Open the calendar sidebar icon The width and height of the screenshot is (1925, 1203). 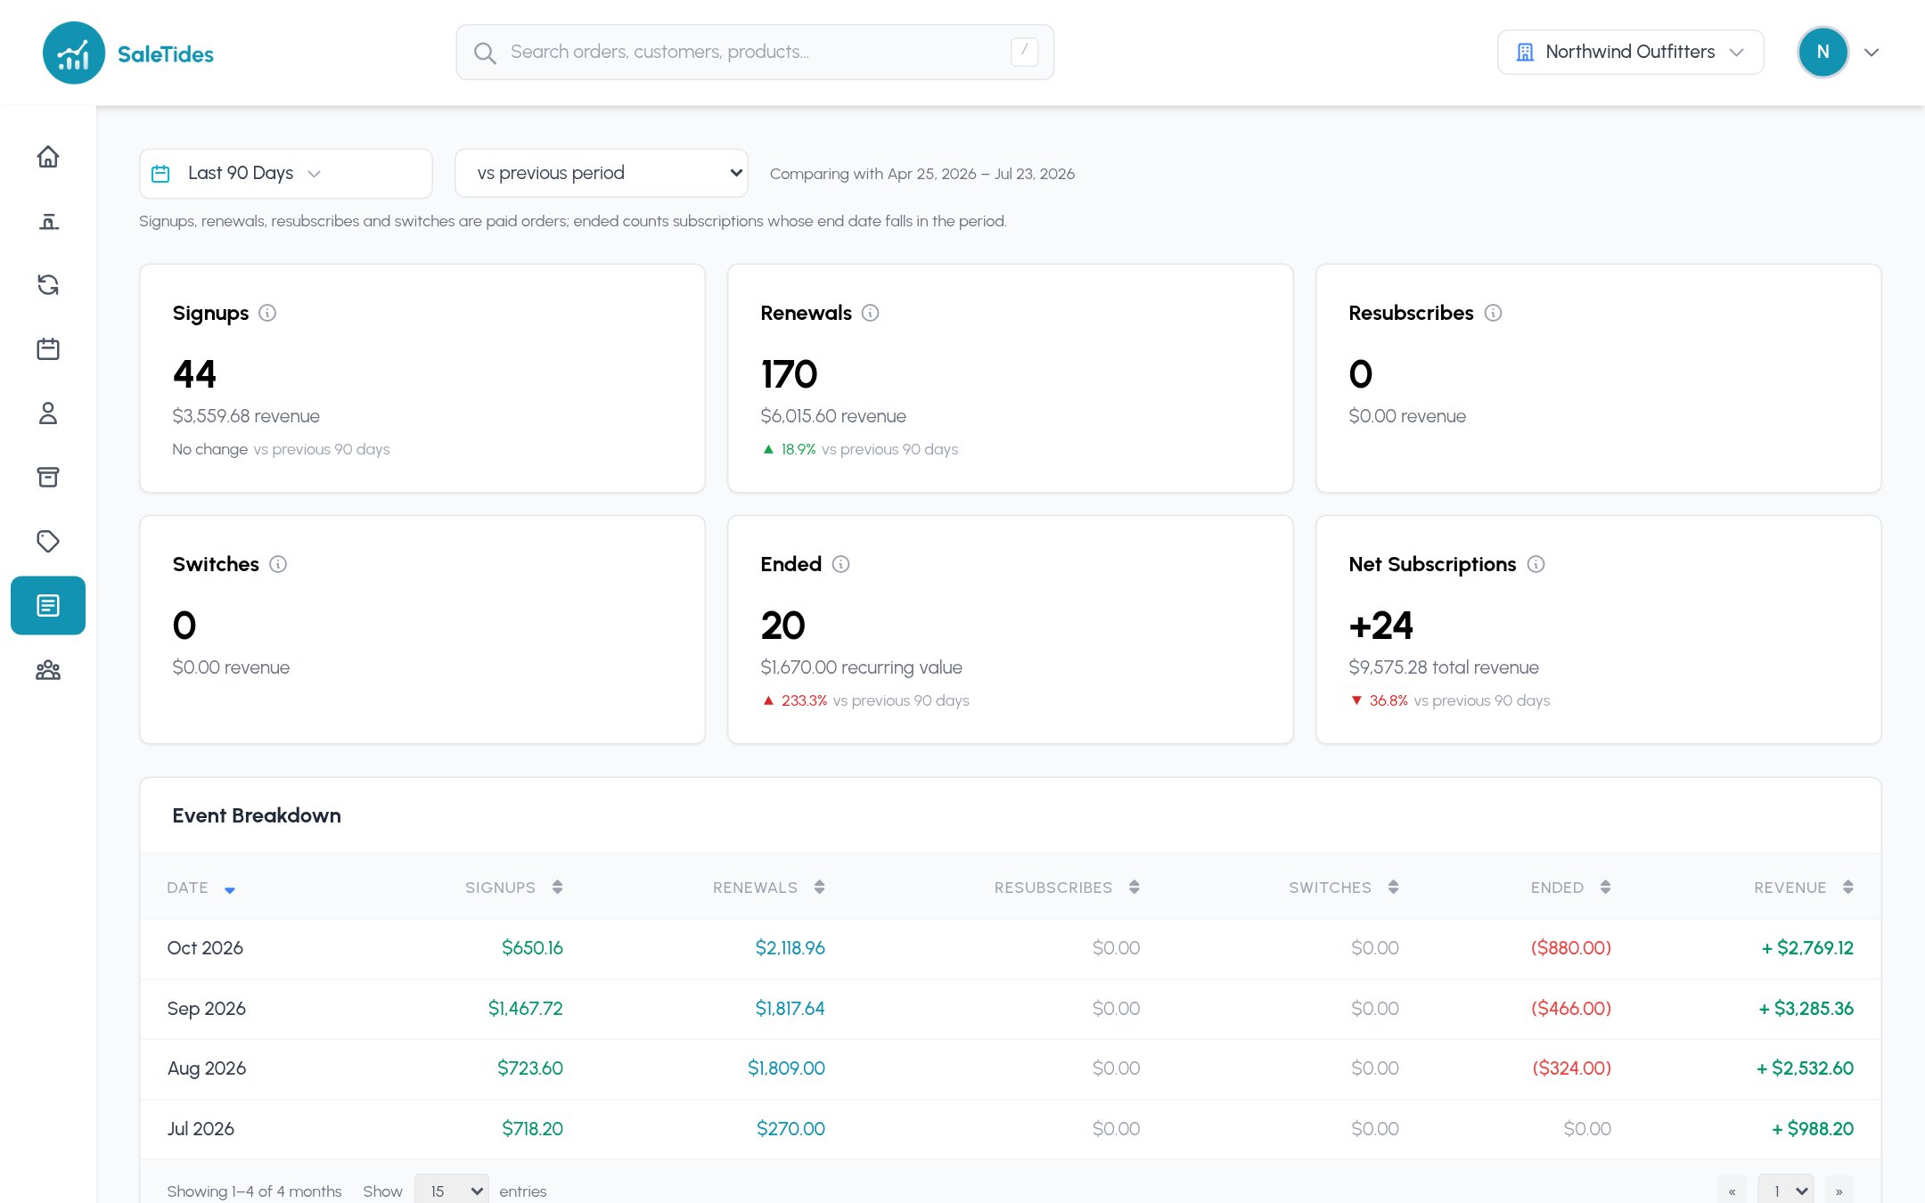(48, 349)
